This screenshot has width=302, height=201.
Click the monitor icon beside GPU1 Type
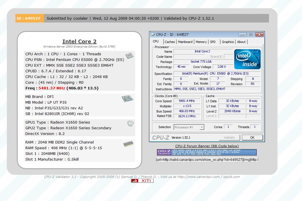130,123
